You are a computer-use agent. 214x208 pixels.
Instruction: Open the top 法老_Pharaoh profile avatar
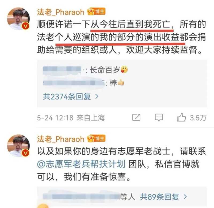tap(18, 19)
